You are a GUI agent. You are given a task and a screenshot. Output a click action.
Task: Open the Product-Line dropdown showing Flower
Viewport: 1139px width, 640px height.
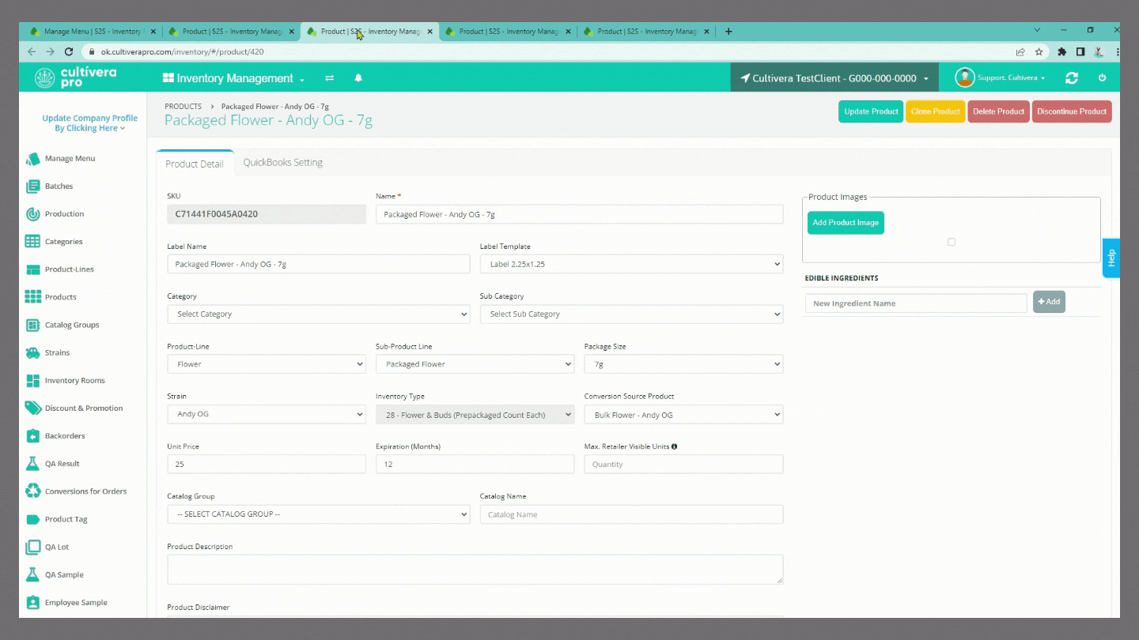(x=267, y=364)
